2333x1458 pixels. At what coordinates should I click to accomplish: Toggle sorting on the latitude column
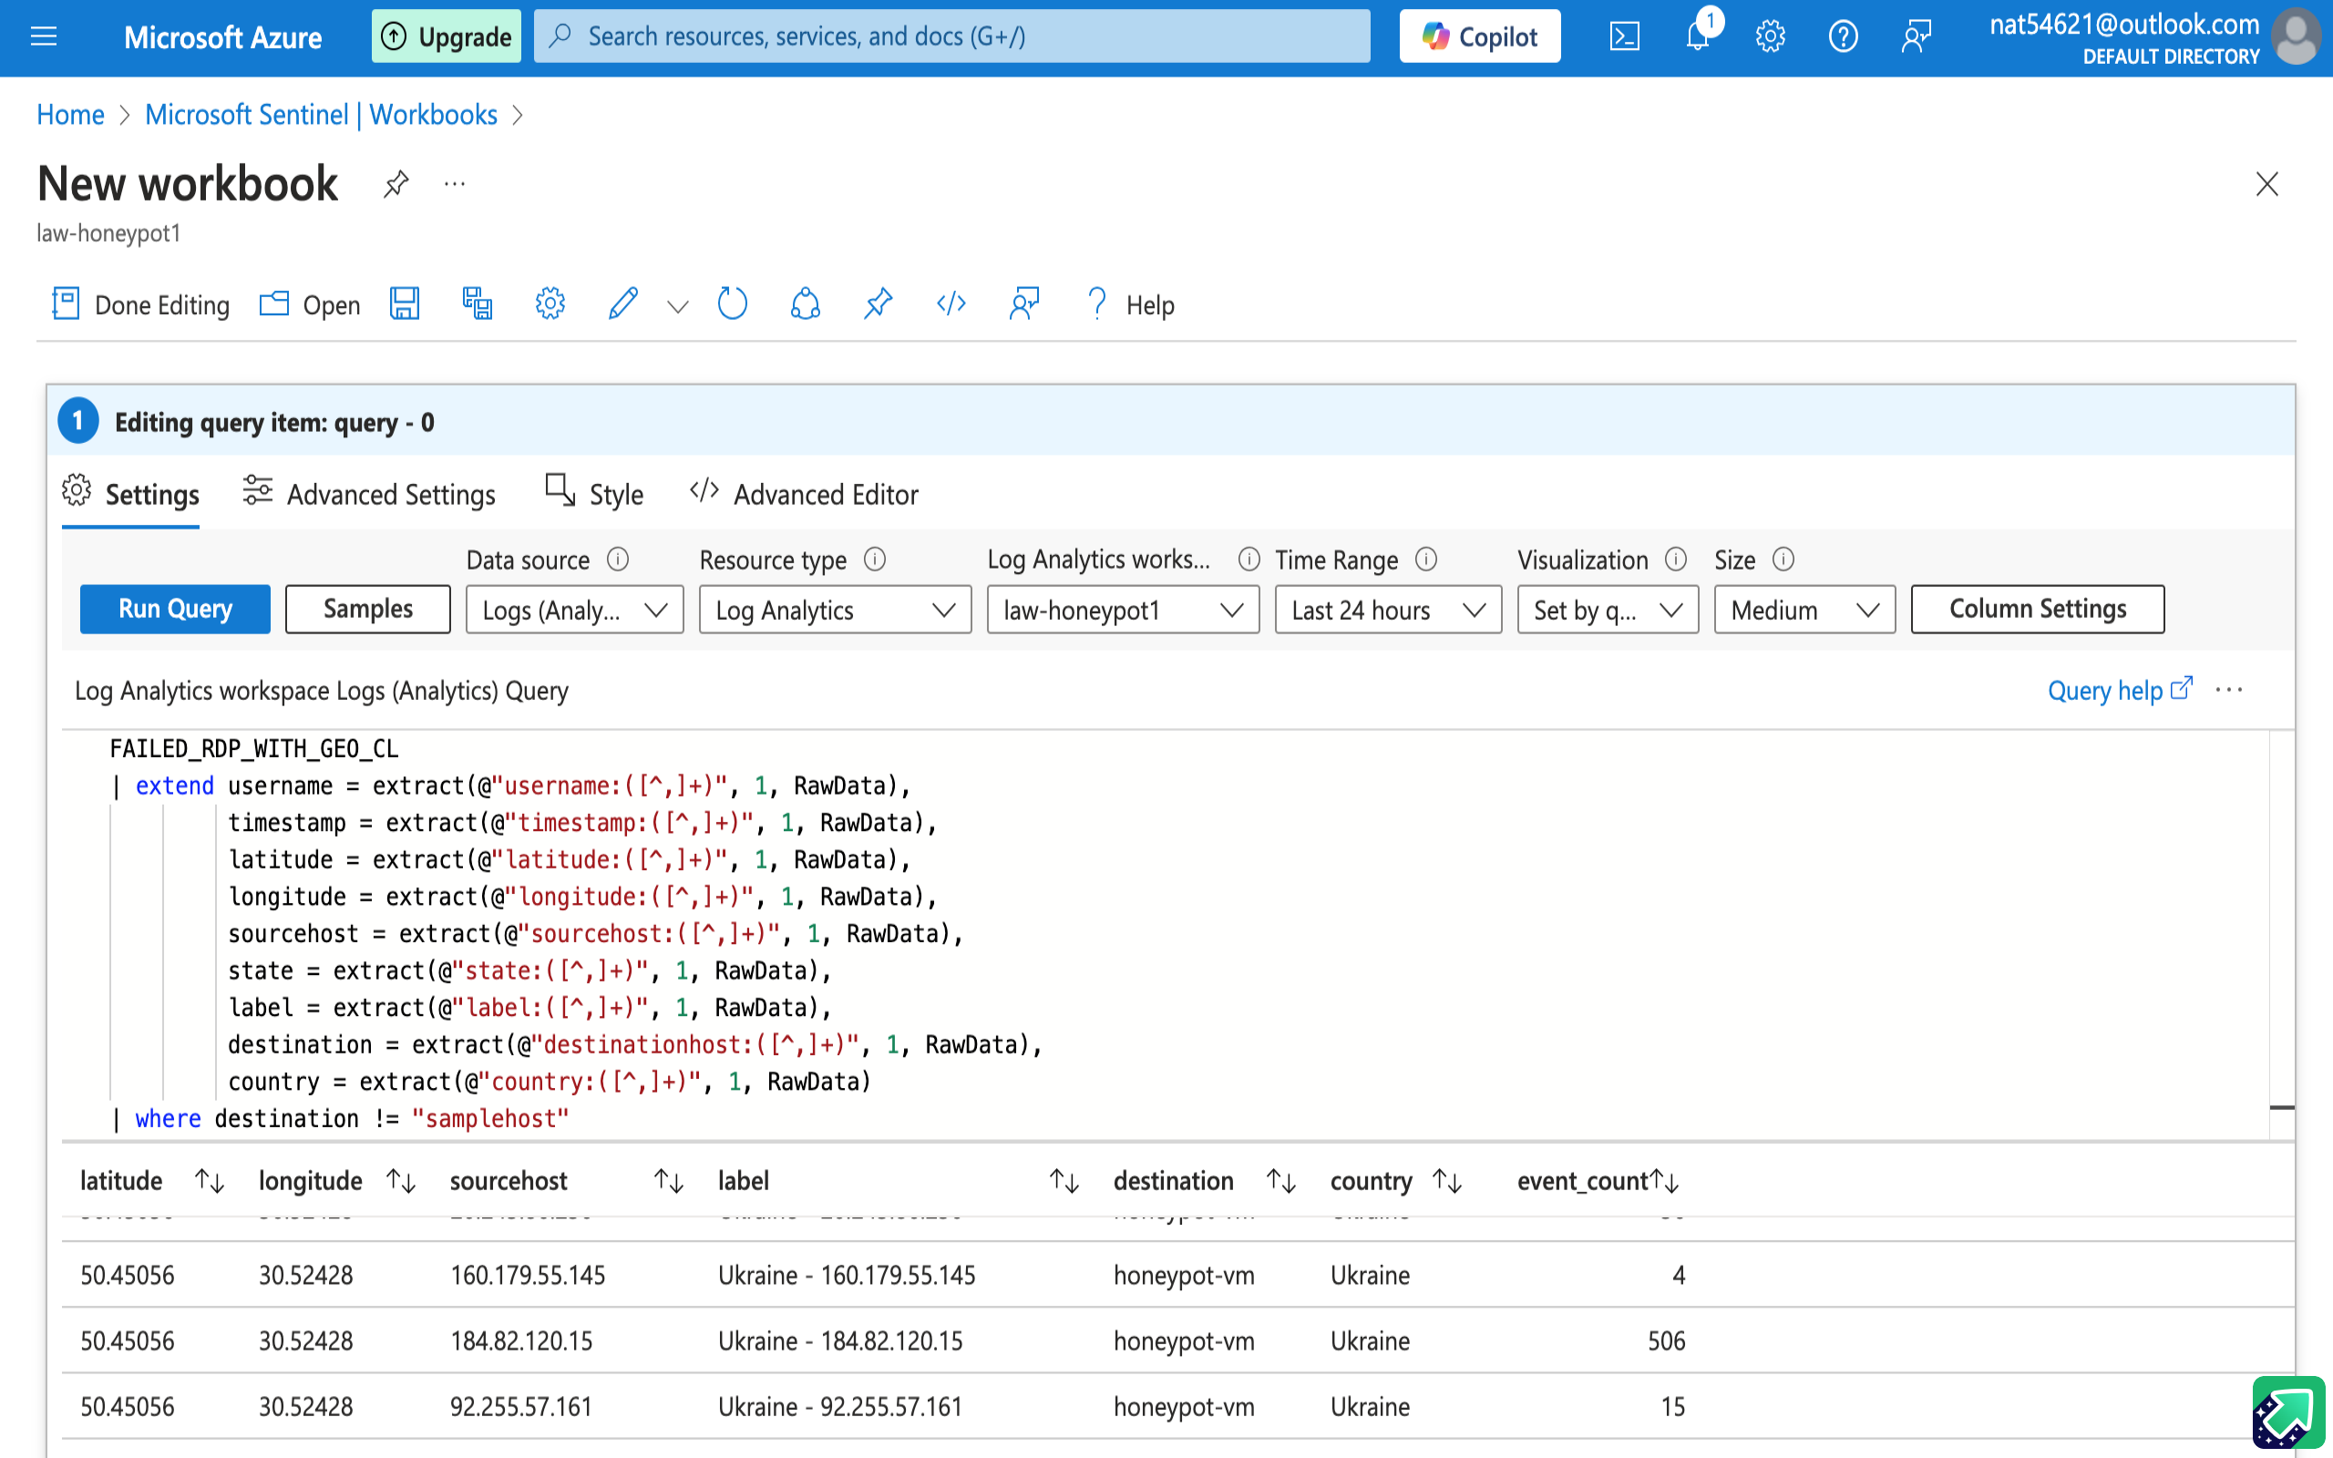[x=210, y=1180]
